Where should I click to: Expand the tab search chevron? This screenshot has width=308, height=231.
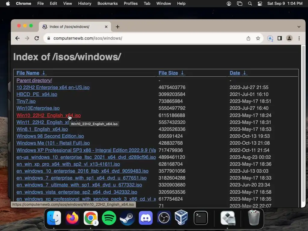click(299, 27)
